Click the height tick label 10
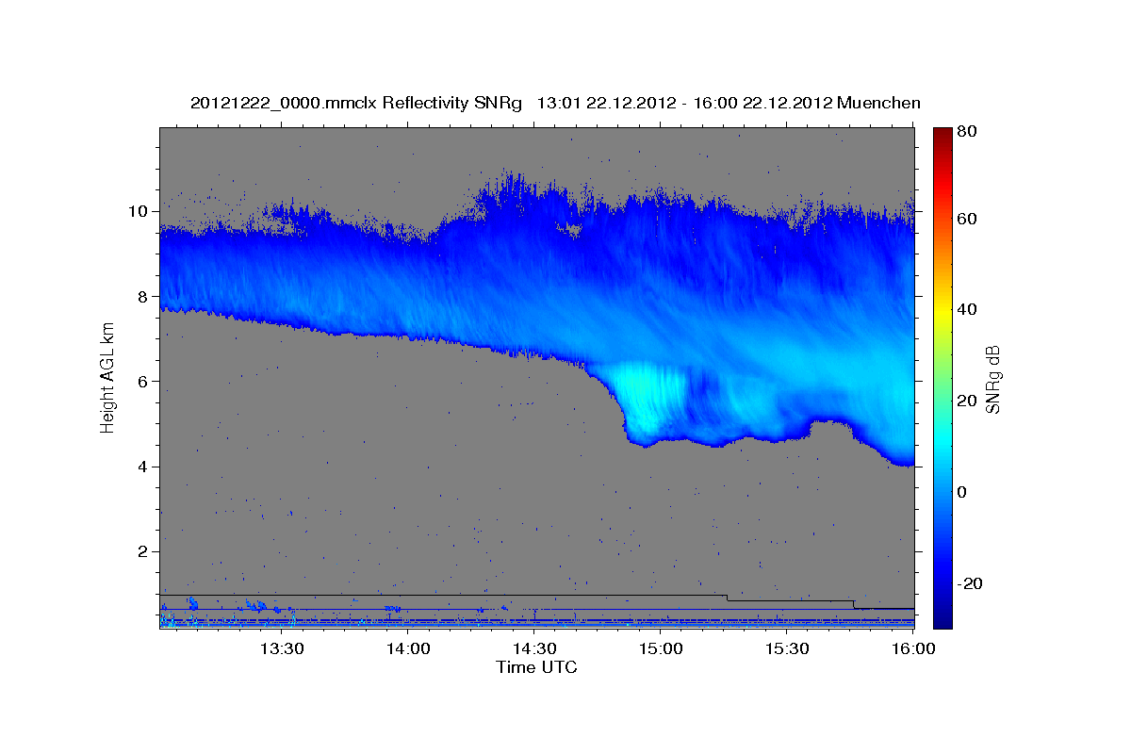 coord(140,211)
